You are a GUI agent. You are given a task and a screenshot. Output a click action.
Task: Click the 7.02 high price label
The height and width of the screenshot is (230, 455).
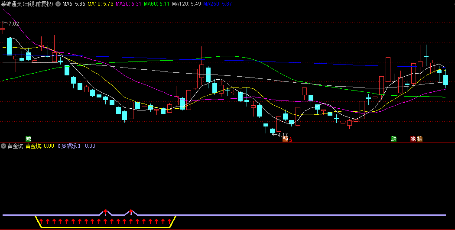pyautogui.click(x=13, y=24)
